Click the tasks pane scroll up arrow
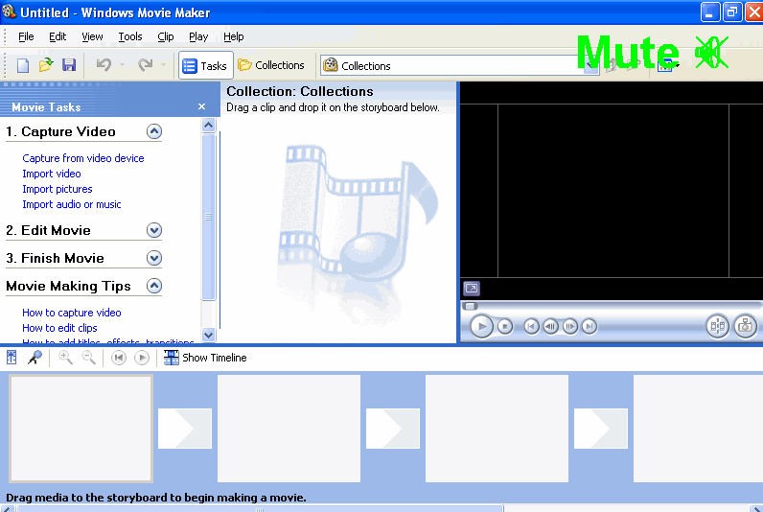763x512 pixels. pyautogui.click(x=208, y=126)
